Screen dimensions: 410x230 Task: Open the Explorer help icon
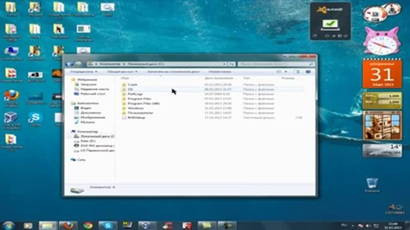tap(308, 72)
